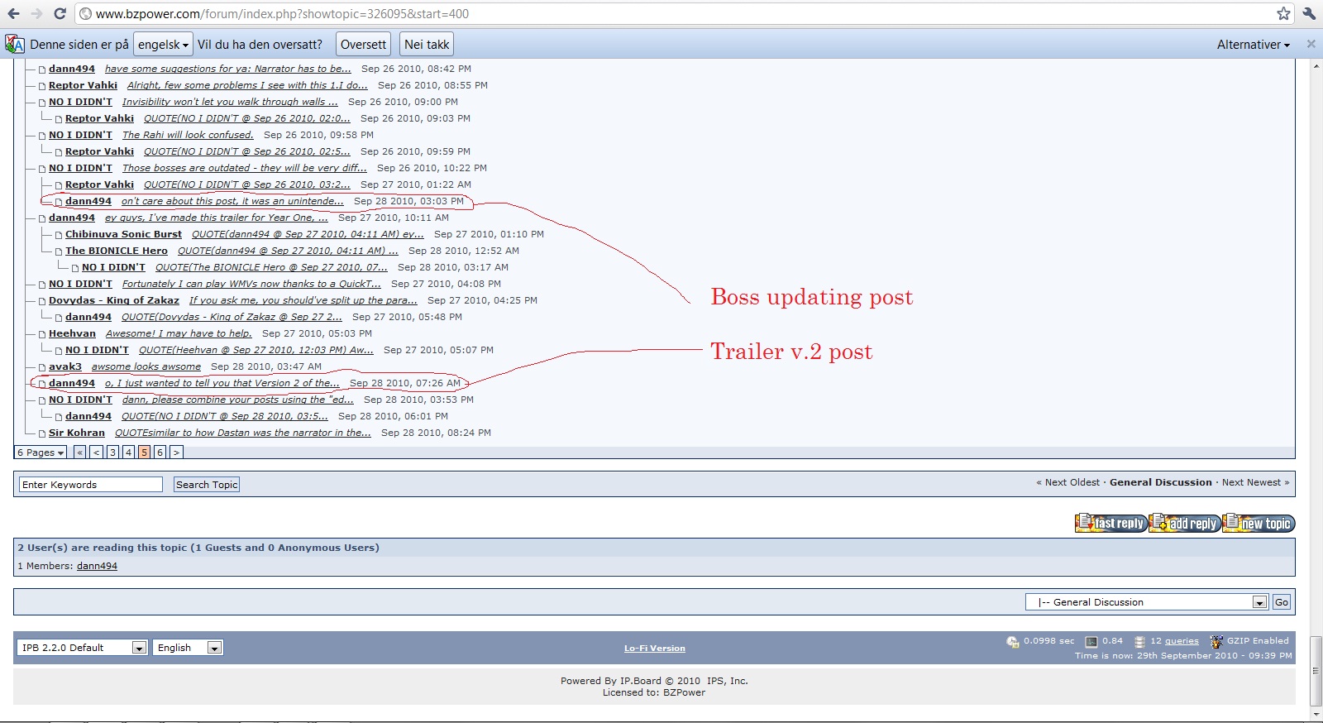This screenshot has height=723, width=1323.
Task: Open post 'awsome looks awsome'
Action: [x=146, y=367]
